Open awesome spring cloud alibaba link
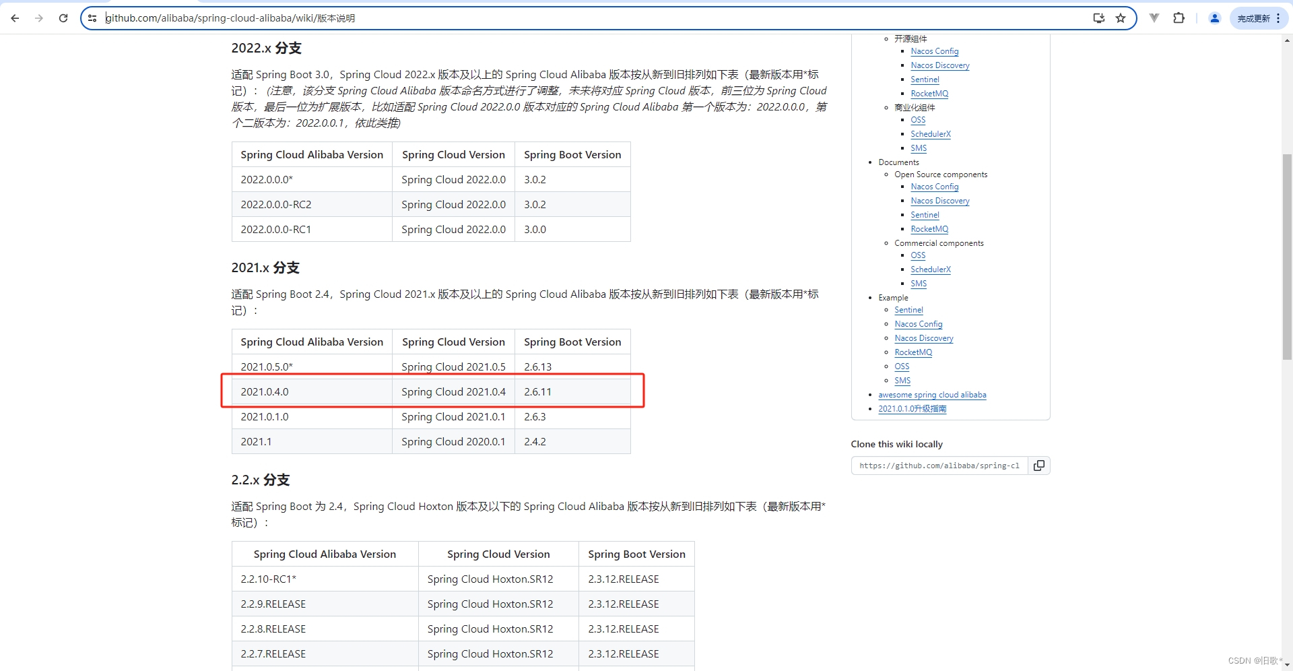This screenshot has height=671, width=1293. pyautogui.click(x=932, y=395)
